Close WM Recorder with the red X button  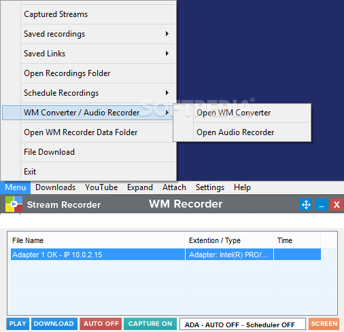coord(337,204)
